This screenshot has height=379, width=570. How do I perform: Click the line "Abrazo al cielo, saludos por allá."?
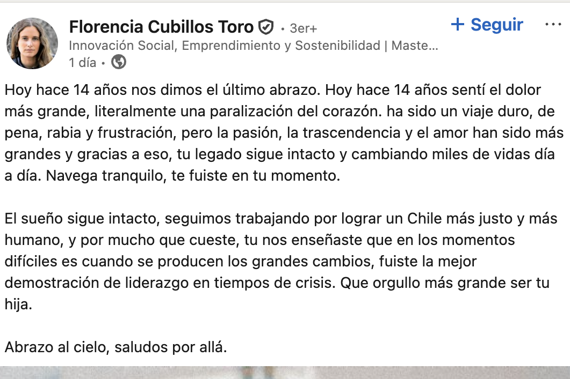[116, 347]
